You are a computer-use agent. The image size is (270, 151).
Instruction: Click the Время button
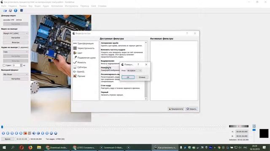tap(8, 139)
